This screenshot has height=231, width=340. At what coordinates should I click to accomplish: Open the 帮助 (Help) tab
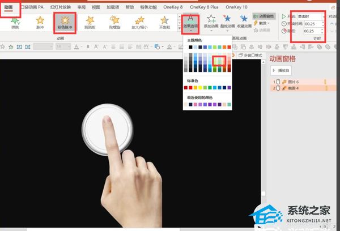[x=130, y=7]
